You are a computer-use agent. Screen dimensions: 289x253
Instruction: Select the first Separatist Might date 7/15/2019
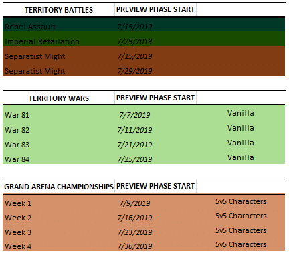[x=134, y=56]
